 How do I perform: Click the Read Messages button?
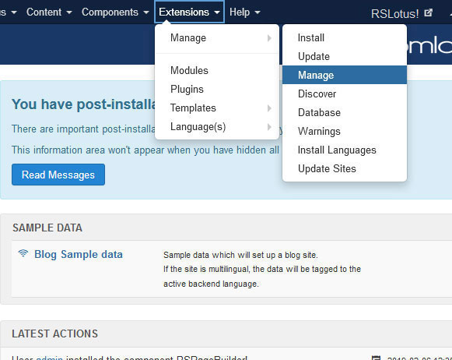pos(58,175)
